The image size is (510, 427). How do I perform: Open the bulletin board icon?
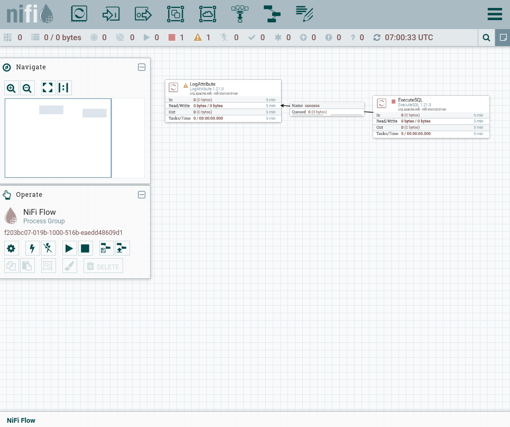tap(503, 38)
